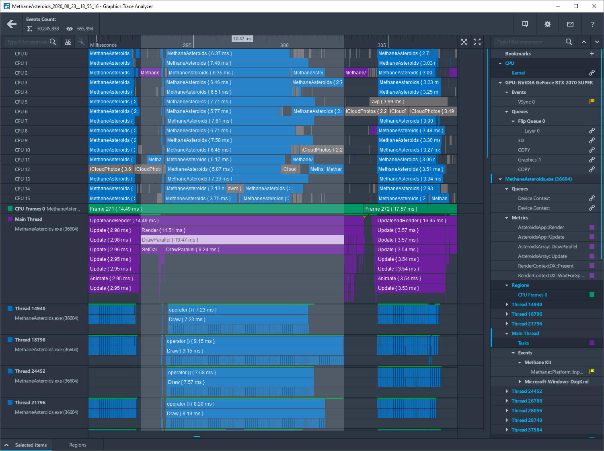Collapse the Flip Queue 0 node
This screenshot has width=604, height=451.
[x=513, y=121]
